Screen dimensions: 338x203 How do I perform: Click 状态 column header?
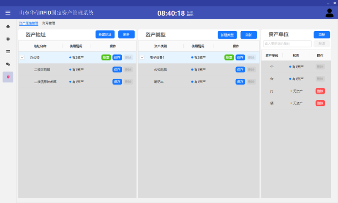click(x=296, y=55)
